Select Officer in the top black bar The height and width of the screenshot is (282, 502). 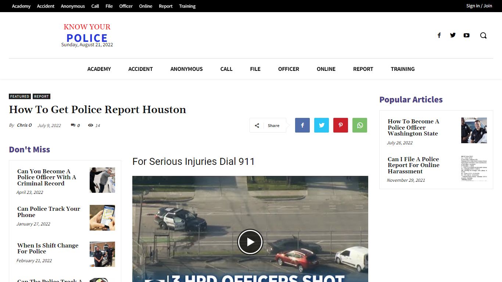126,6
